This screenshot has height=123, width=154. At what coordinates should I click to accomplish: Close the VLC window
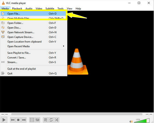coord(149,3)
